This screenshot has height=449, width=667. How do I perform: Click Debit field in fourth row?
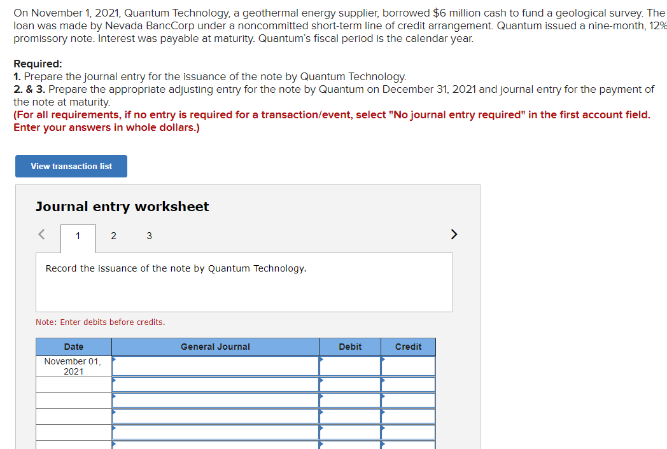click(x=350, y=417)
